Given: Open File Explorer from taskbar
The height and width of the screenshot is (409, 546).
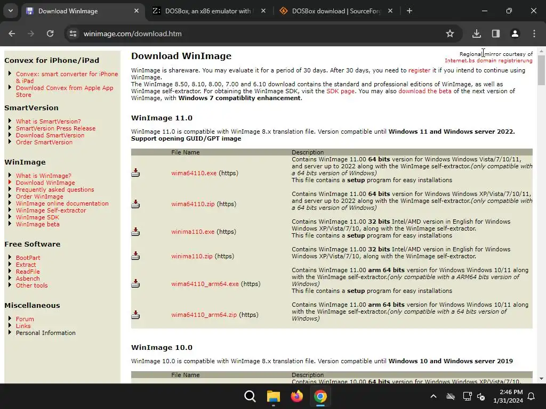Looking at the screenshot, I should [274, 396].
